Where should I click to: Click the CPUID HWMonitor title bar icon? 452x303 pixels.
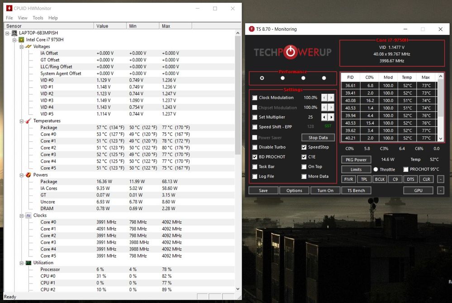[9, 8]
